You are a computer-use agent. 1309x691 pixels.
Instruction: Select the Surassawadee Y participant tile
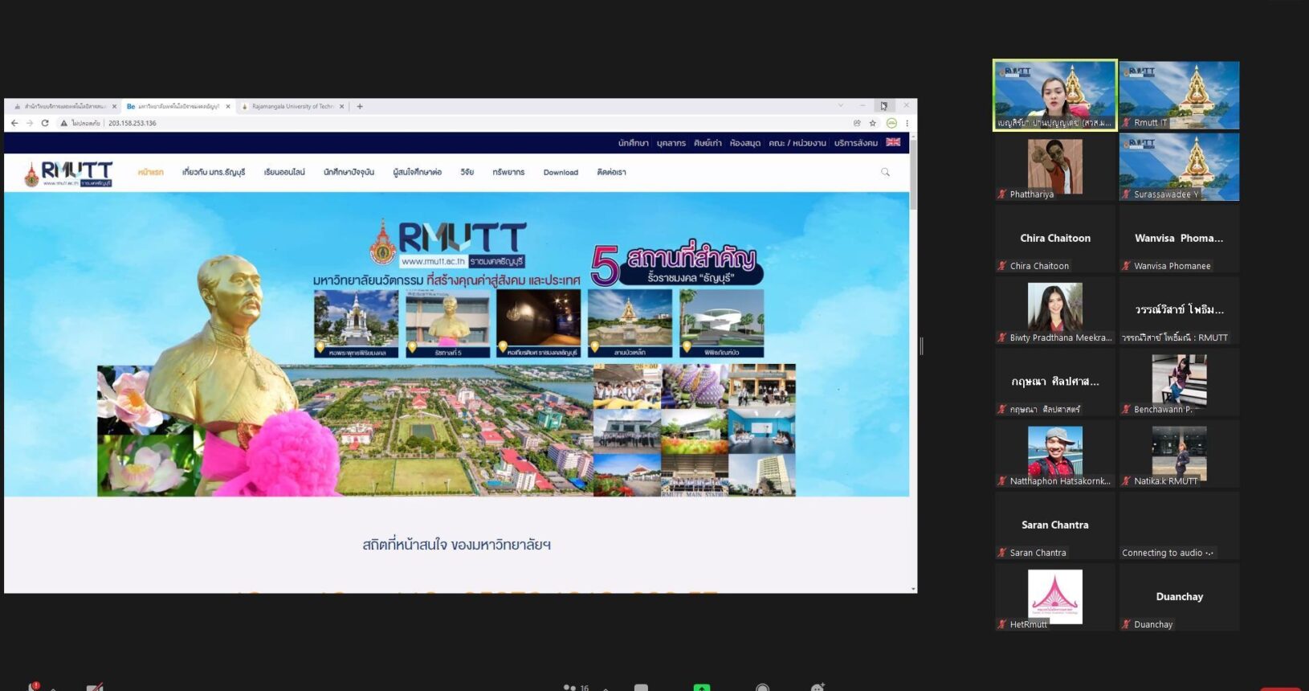tap(1179, 167)
